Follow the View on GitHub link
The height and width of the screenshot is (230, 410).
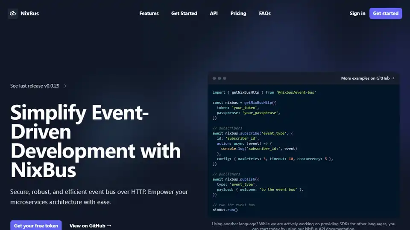(x=90, y=226)
